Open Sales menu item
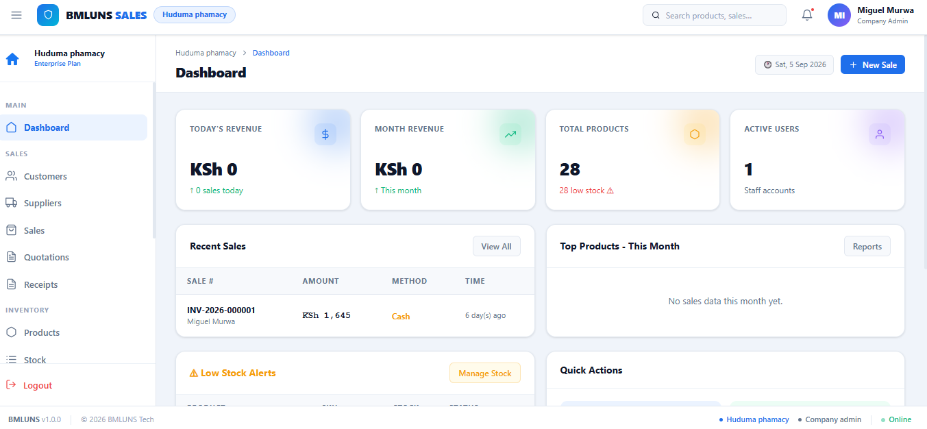 74,230
